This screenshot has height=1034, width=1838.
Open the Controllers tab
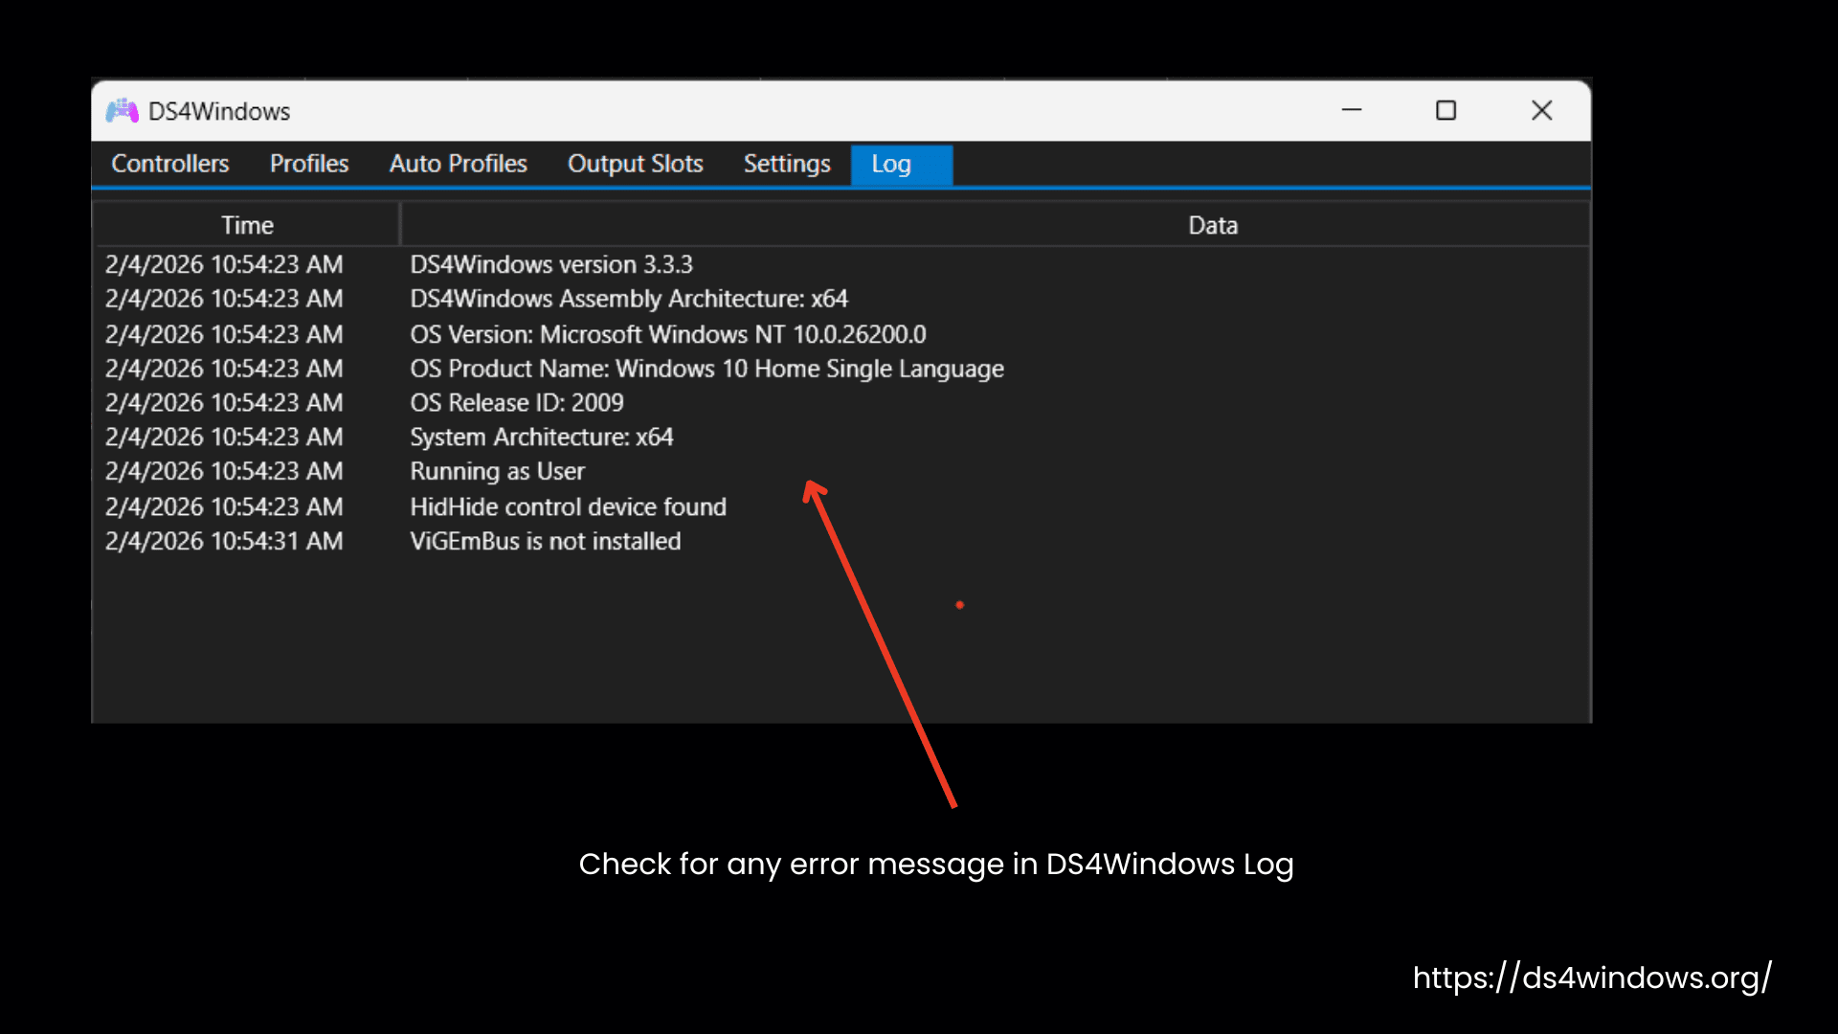pyautogui.click(x=170, y=164)
